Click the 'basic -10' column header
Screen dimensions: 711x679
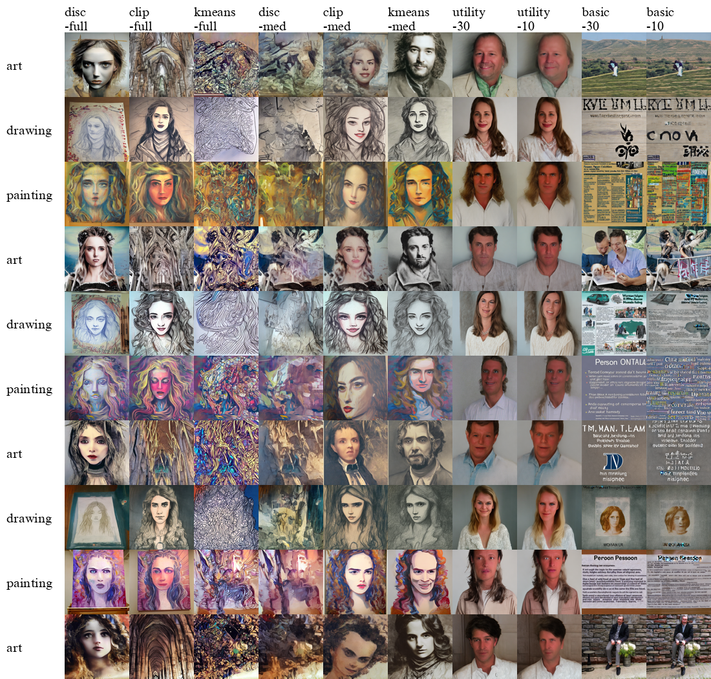[660, 19]
